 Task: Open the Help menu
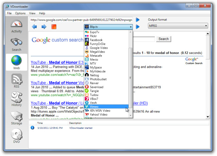tap(42, 13)
